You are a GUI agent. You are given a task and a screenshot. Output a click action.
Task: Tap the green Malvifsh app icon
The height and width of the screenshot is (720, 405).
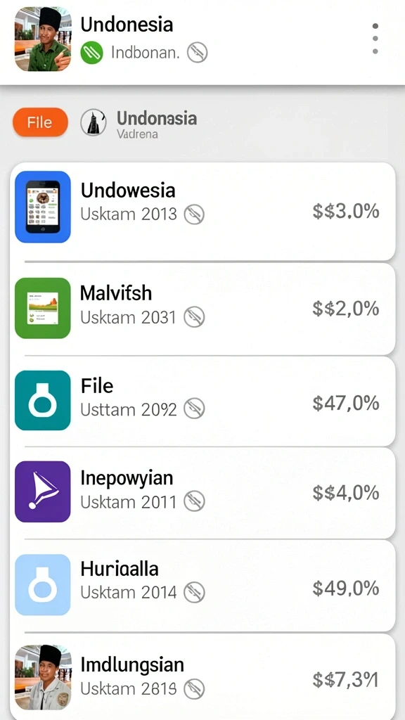[x=43, y=308]
